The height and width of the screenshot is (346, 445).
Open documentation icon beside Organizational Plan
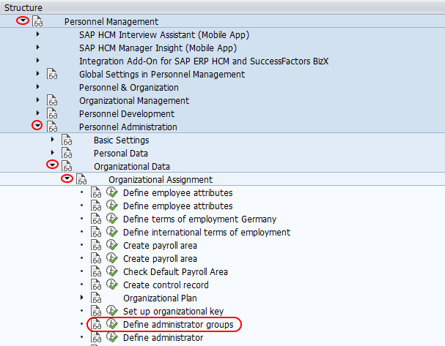click(x=96, y=298)
